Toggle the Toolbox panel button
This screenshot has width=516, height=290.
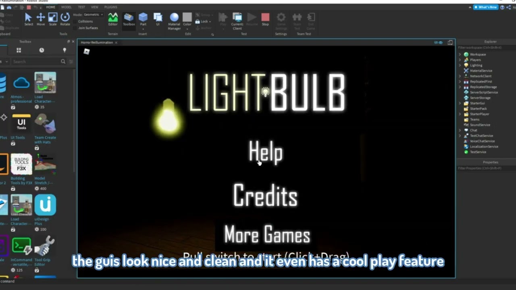tap(129, 19)
